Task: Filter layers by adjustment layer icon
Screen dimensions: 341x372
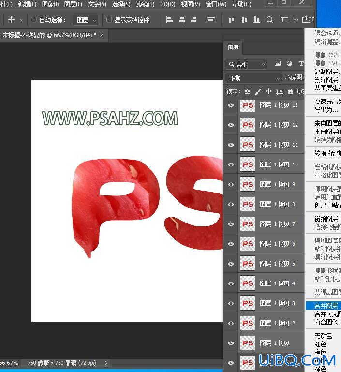Action: [x=289, y=63]
